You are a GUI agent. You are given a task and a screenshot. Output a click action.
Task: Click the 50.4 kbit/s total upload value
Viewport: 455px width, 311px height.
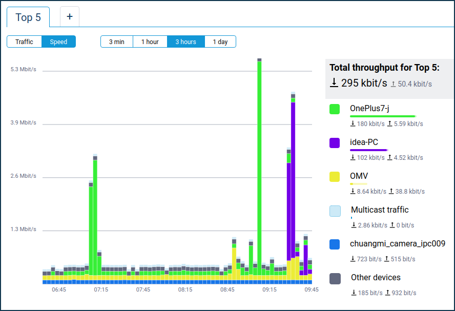415,84
